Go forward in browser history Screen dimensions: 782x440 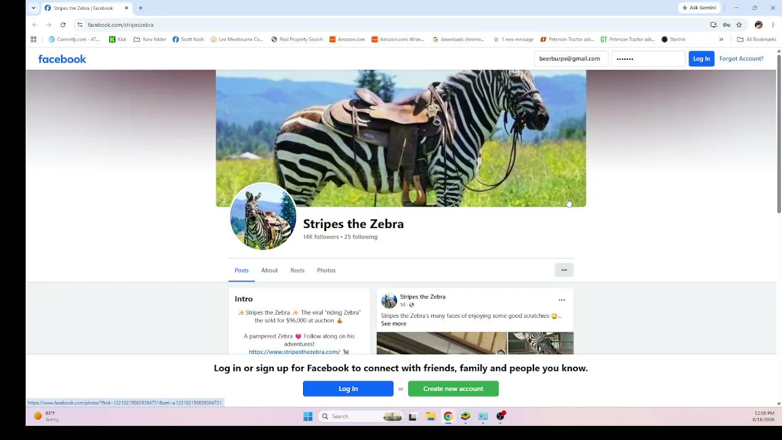point(49,24)
